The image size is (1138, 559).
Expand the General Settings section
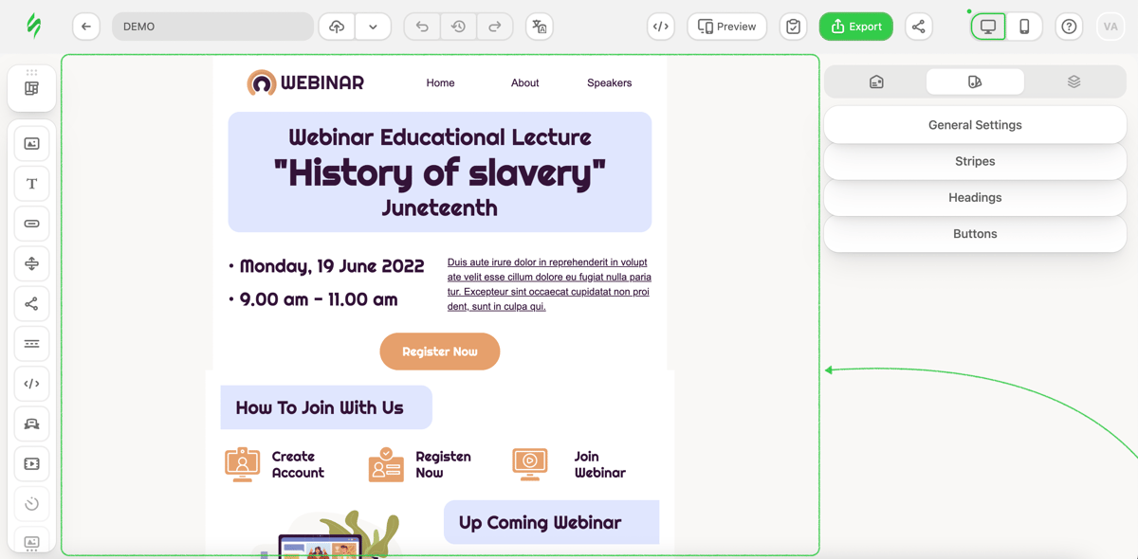tap(975, 125)
